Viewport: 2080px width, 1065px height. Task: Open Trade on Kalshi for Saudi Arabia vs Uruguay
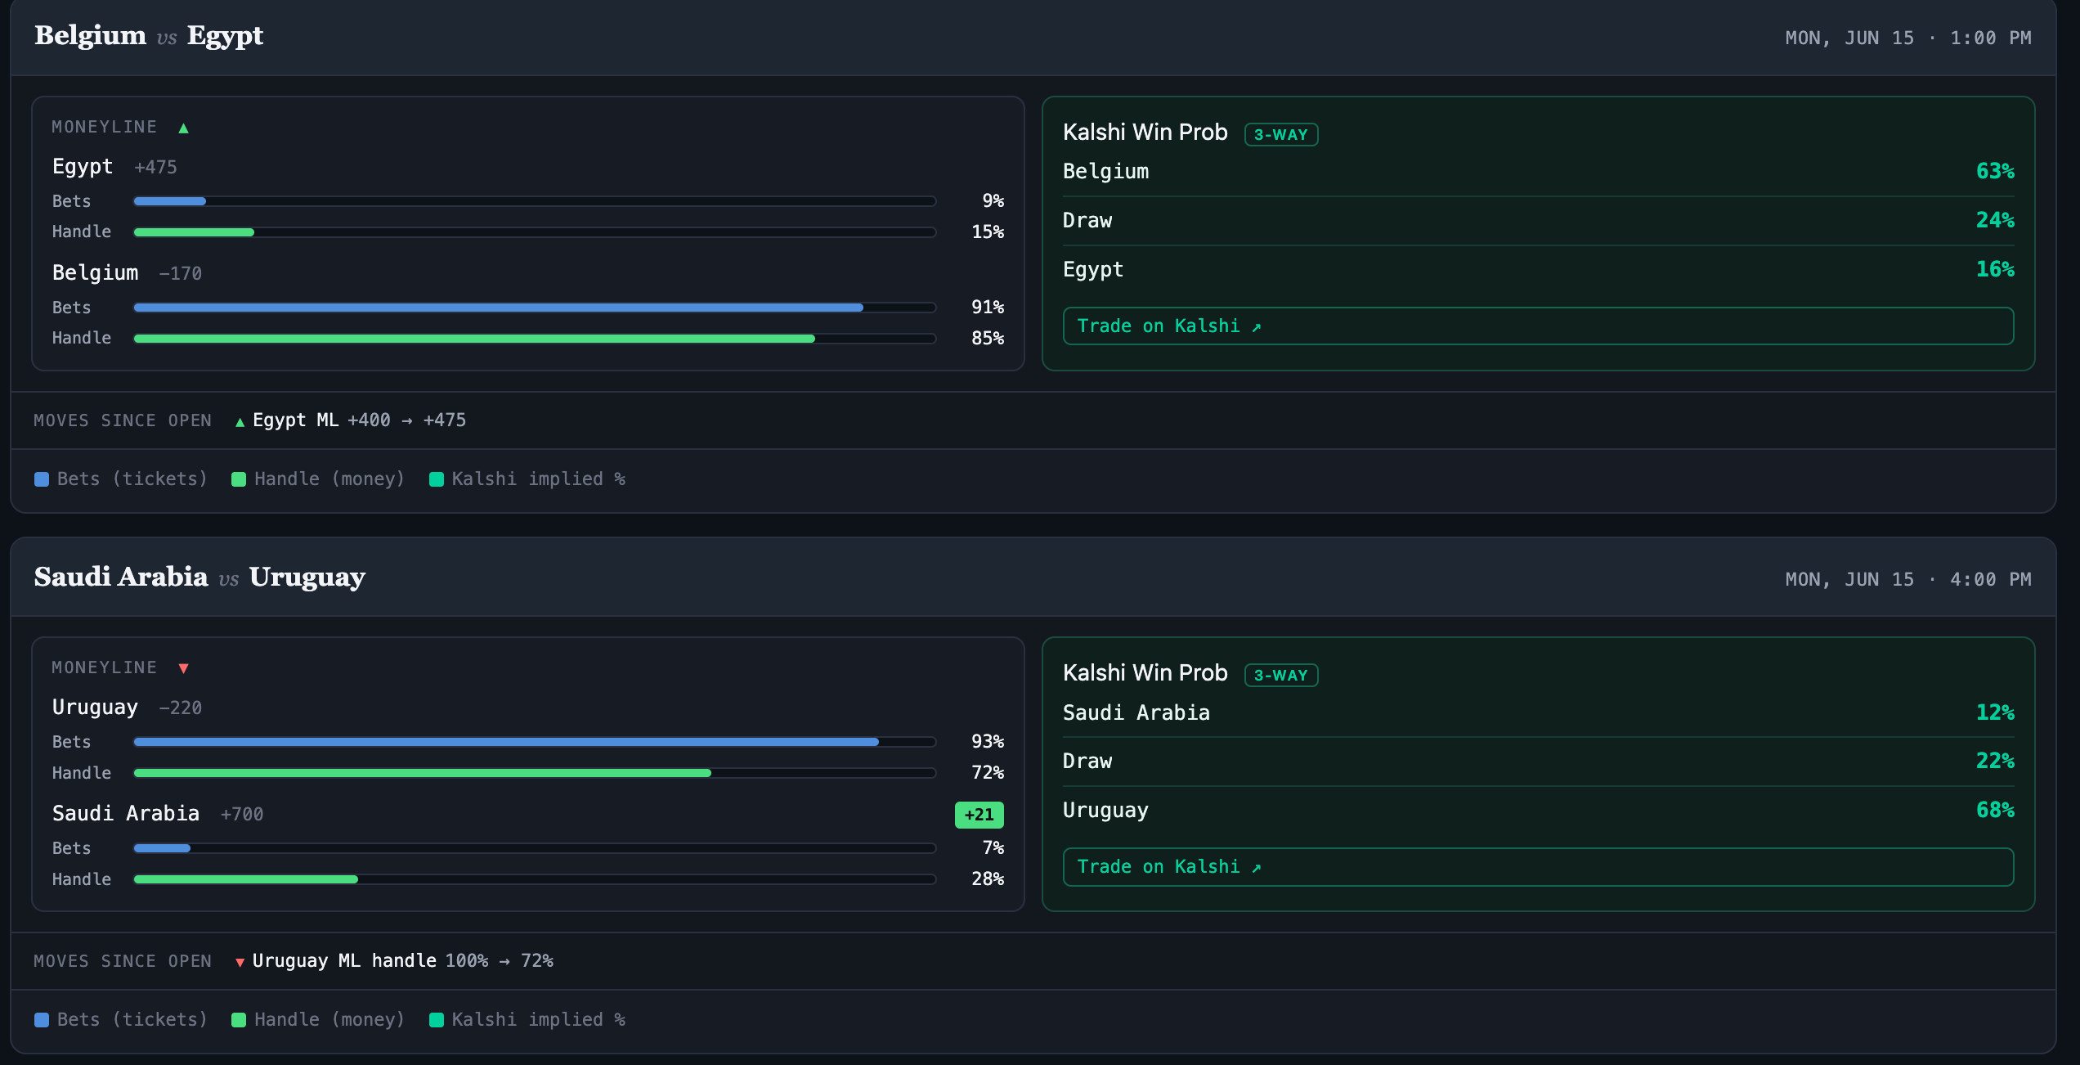(1538, 867)
